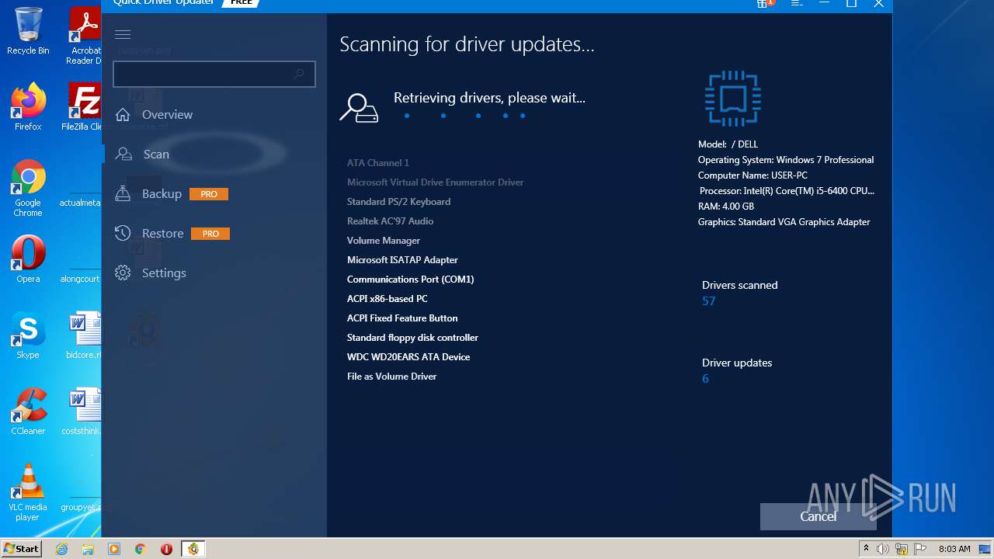Open Skype desktop shortcut
Screen dimensions: 994x559
(x=28, y=335)
